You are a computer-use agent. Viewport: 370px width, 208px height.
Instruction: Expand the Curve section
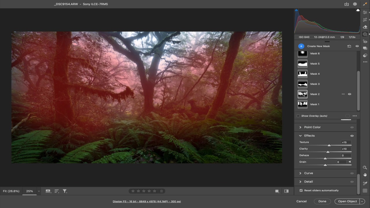(300, 173)
